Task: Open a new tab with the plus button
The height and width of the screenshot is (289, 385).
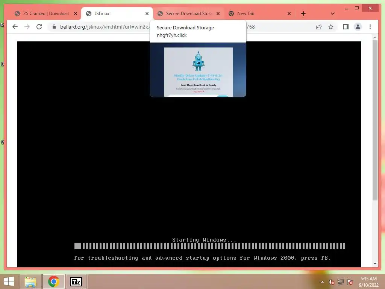Action: [x=303, y=14]
